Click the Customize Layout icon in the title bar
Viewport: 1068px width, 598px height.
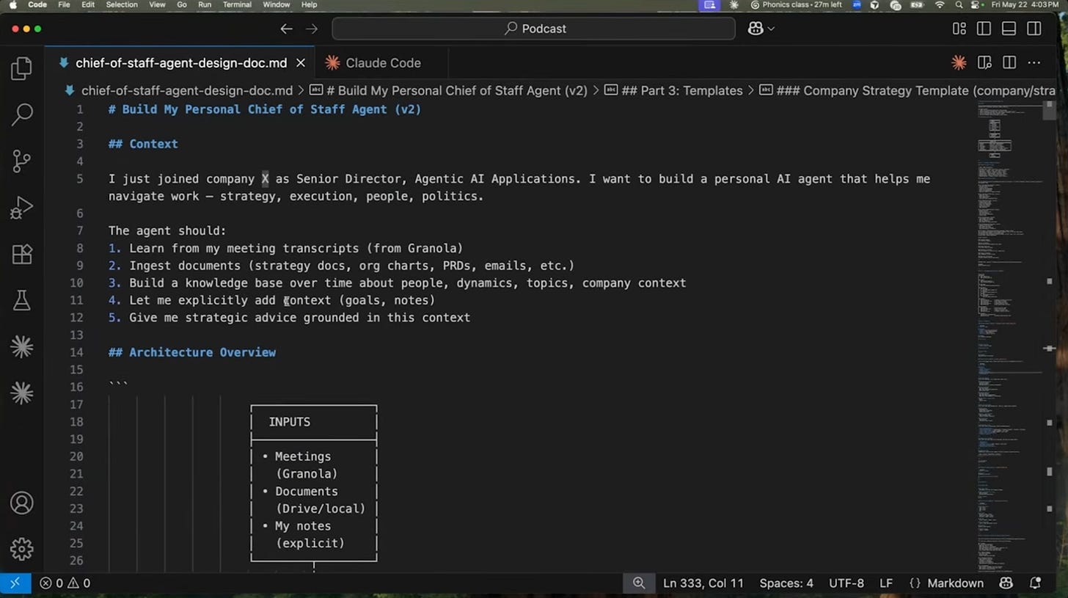point(959,29)
